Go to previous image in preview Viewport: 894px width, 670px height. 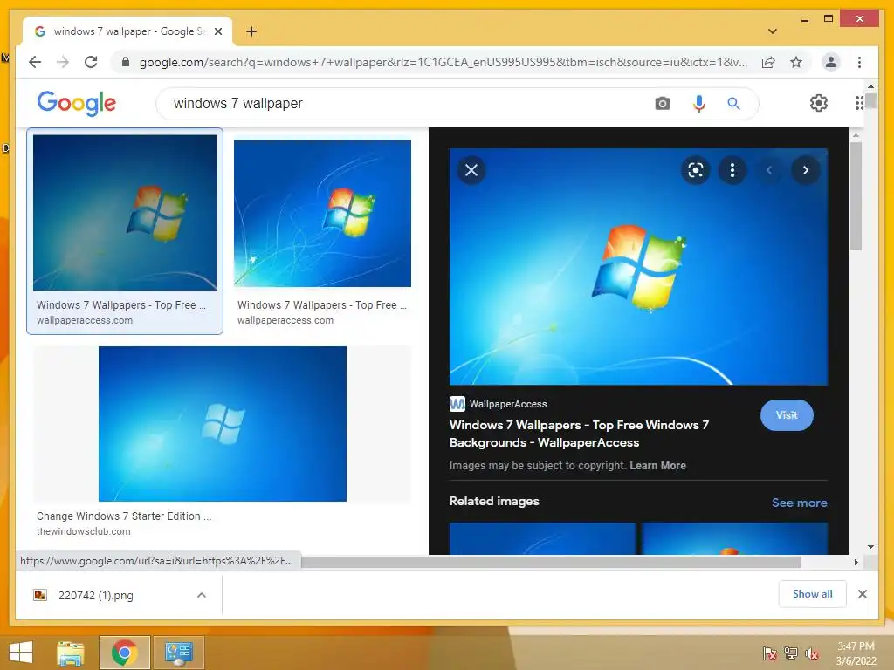(x=768, y=170)
